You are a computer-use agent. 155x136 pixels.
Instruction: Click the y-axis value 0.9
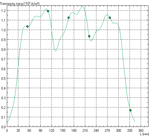coord(3,40)
